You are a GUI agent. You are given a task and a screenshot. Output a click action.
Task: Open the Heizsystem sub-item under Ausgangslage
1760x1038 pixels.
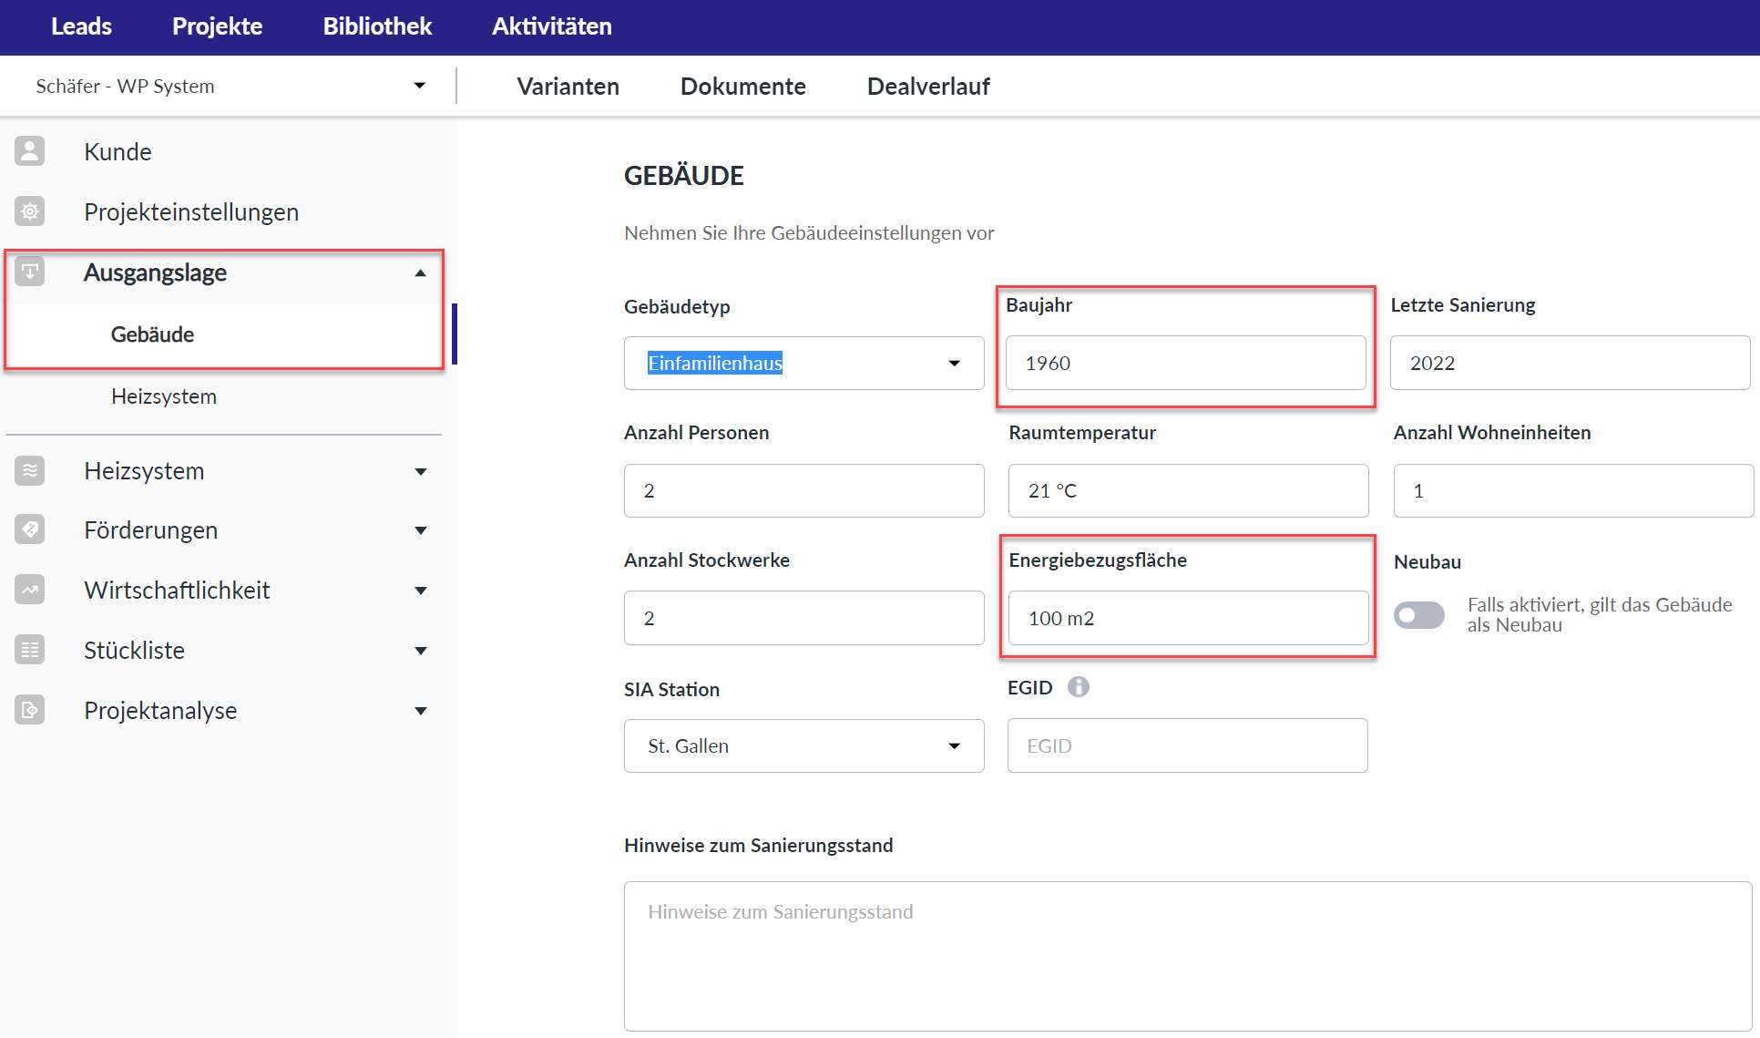(x=164, y=396)
